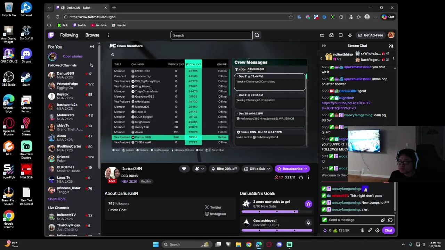Expand the Bits goal achieved arrow
445x250 pixels.
point(308,223)
